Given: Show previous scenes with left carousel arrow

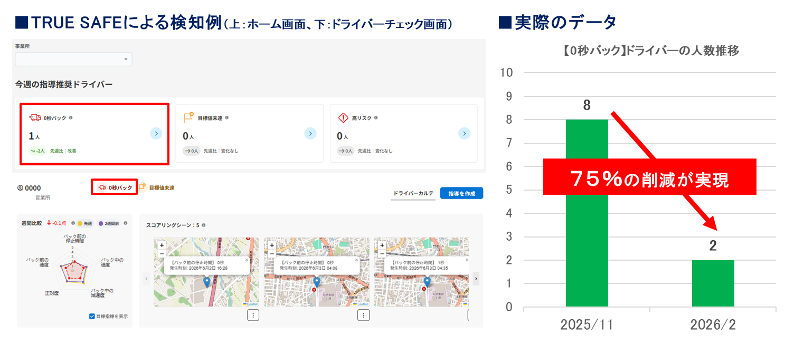Looking at the screenshot, I should click(x=147, y=279).
